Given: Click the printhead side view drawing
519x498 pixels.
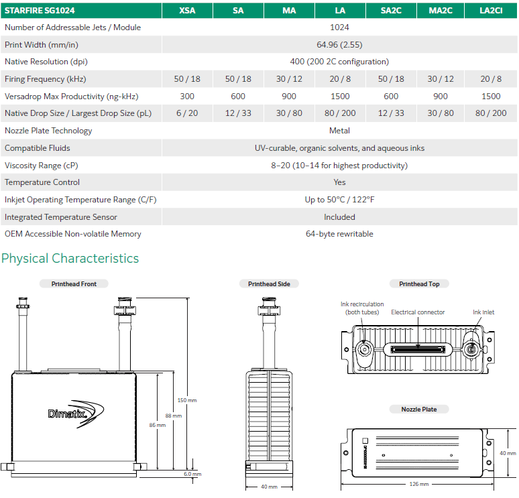Looking at the screenshot, I should pos(269,387).
